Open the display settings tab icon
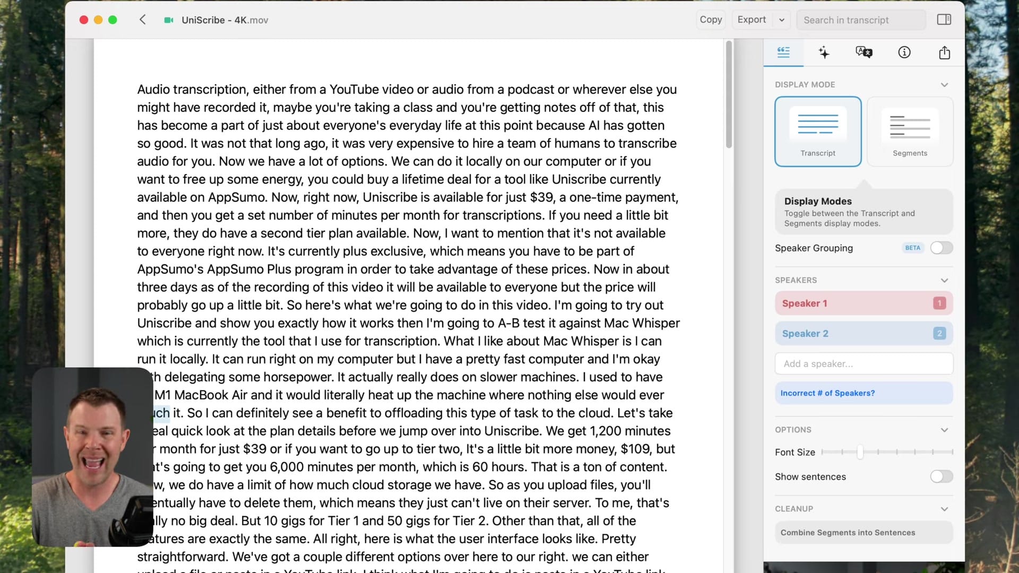Screen dimensions: 1019x573 783,52
